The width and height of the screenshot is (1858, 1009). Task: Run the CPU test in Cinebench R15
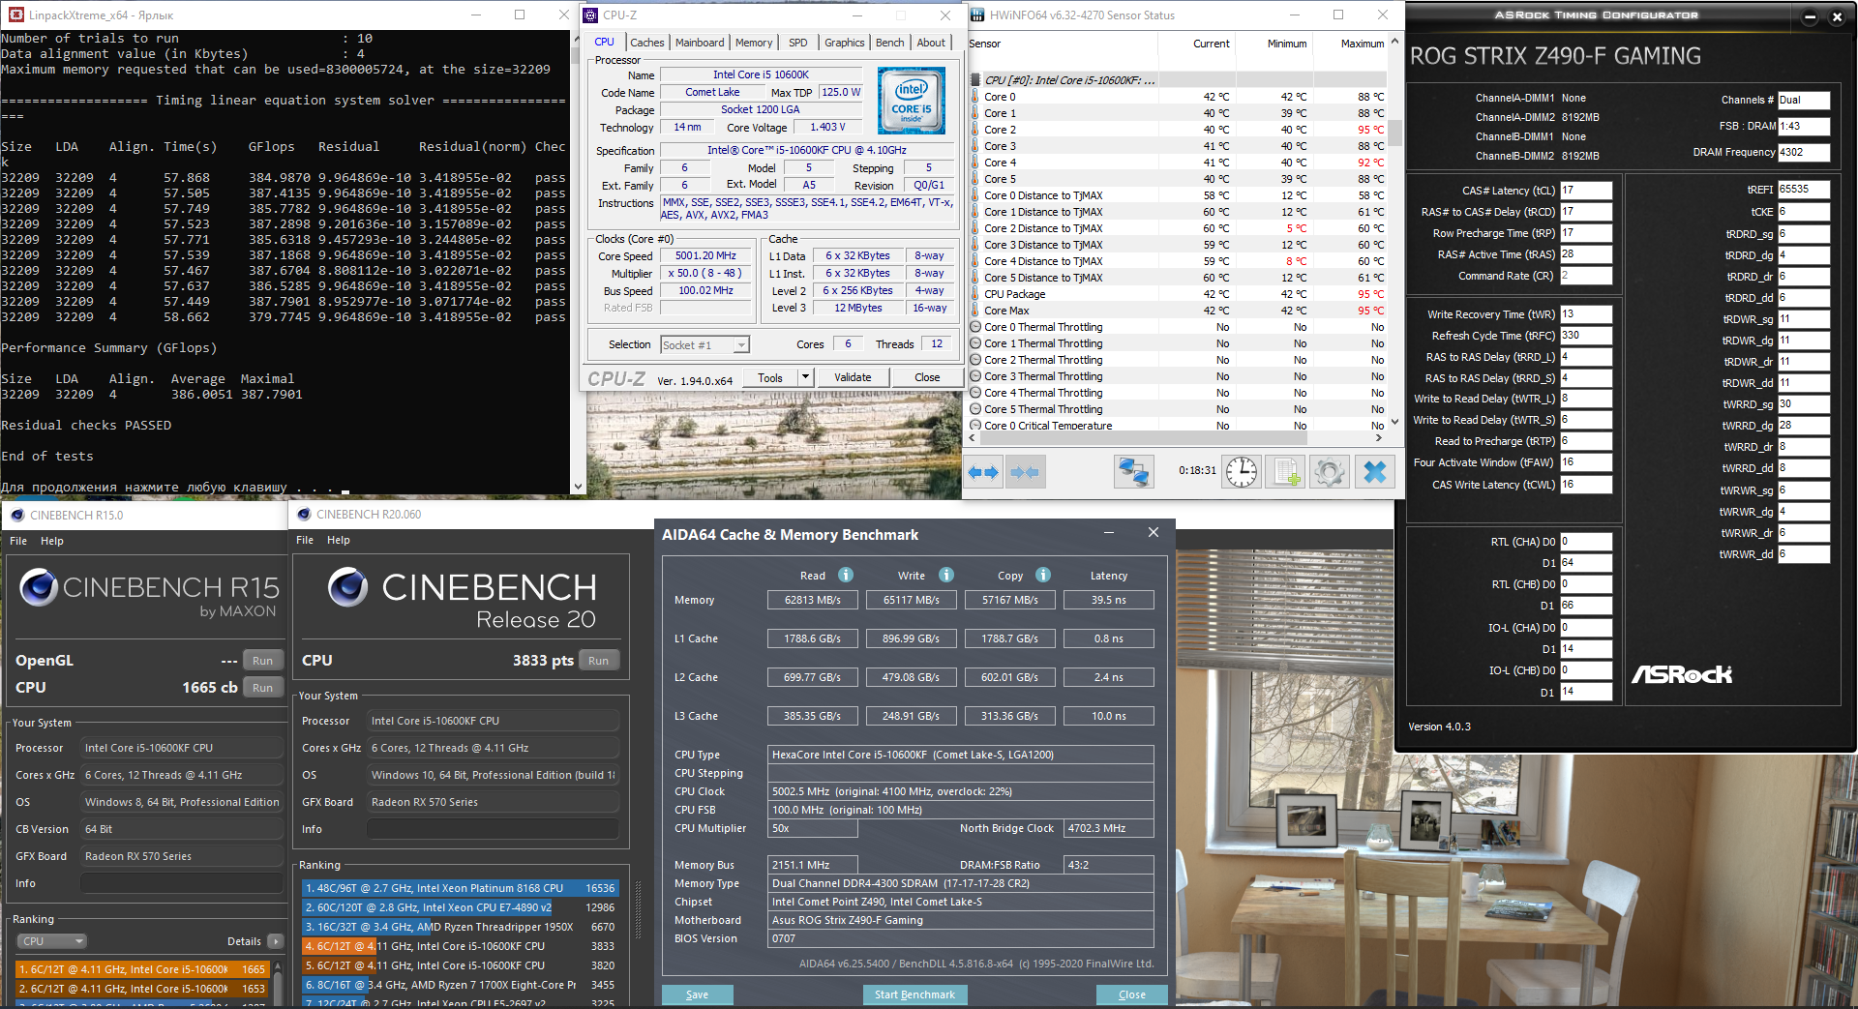[262, 688]
